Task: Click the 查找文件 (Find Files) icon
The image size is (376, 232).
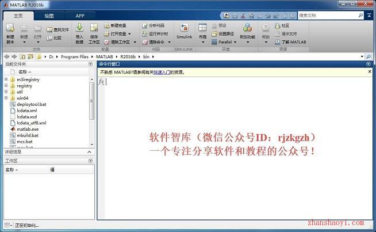Action: click(x=49, y=29)
